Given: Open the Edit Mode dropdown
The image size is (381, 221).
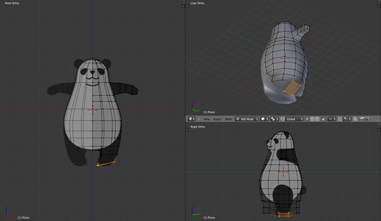Looking at the screenshot, I should tap(247, 119).
